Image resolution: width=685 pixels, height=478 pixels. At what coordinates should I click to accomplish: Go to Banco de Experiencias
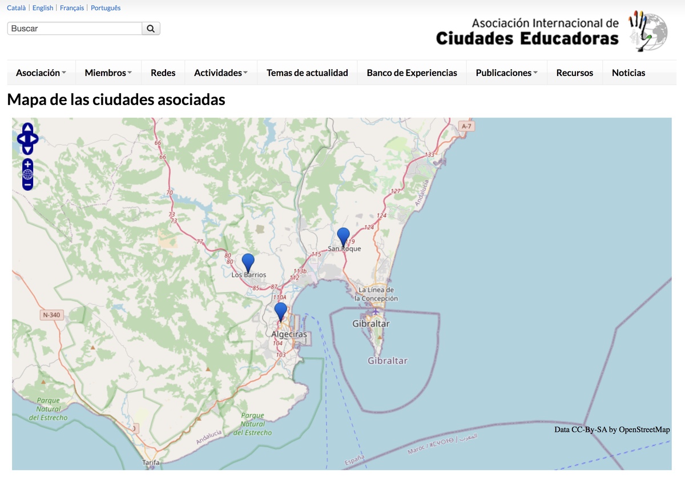(x=412, y=73)
